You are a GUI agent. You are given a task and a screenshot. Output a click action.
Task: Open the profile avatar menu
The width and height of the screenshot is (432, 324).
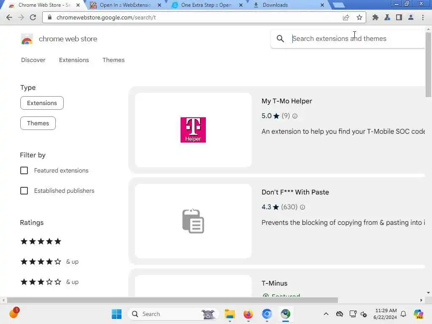tap(411, 17)
